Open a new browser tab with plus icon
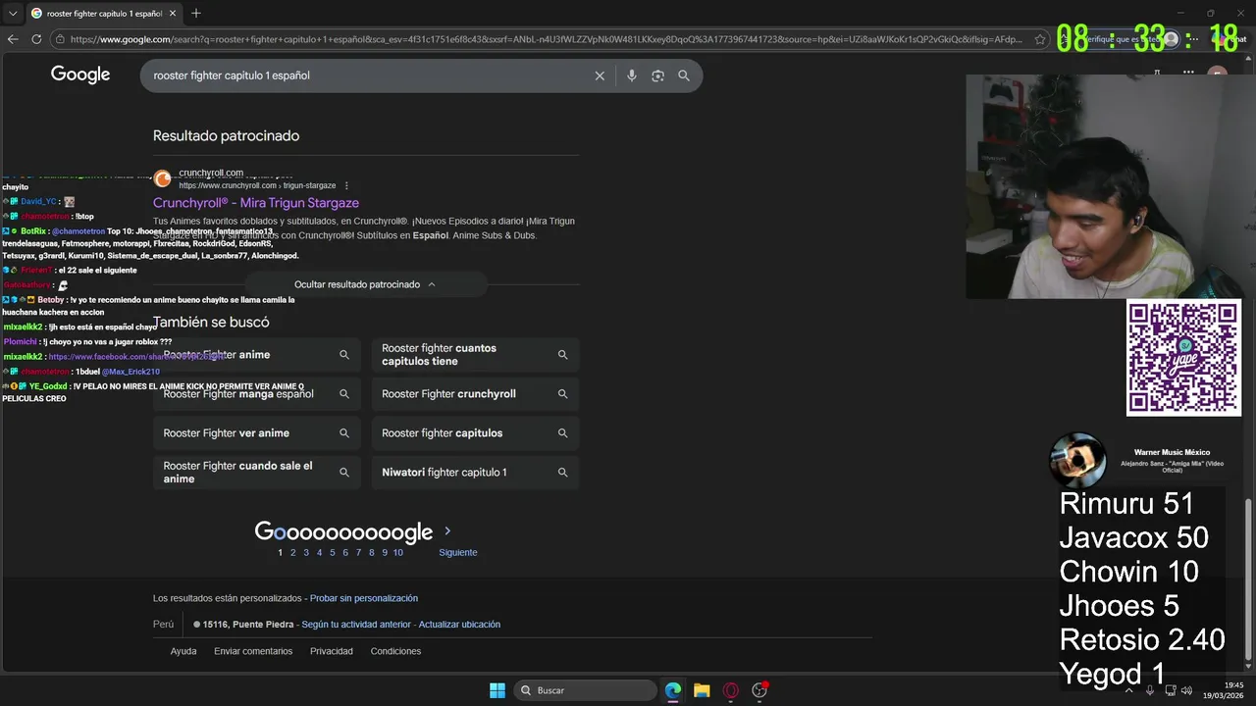1256x706 pixels. pos(196,13)
